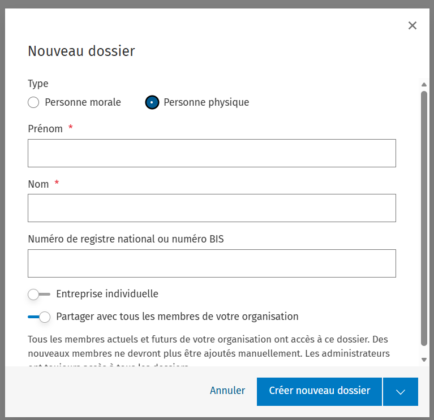434x420 pixels.
Task: Click the 'Numéro de registre national ou numéro BIS' label
Action: (x=126, y=239)
